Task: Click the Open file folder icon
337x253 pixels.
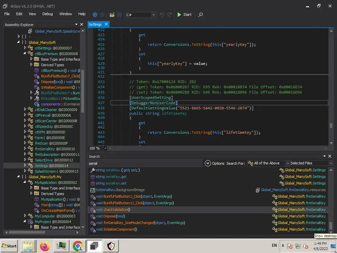Action: pyautogui.click(x=112, y=14)
